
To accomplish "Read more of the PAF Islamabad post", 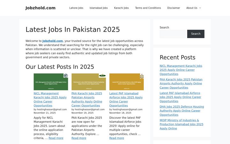I will tap(117, 138).
